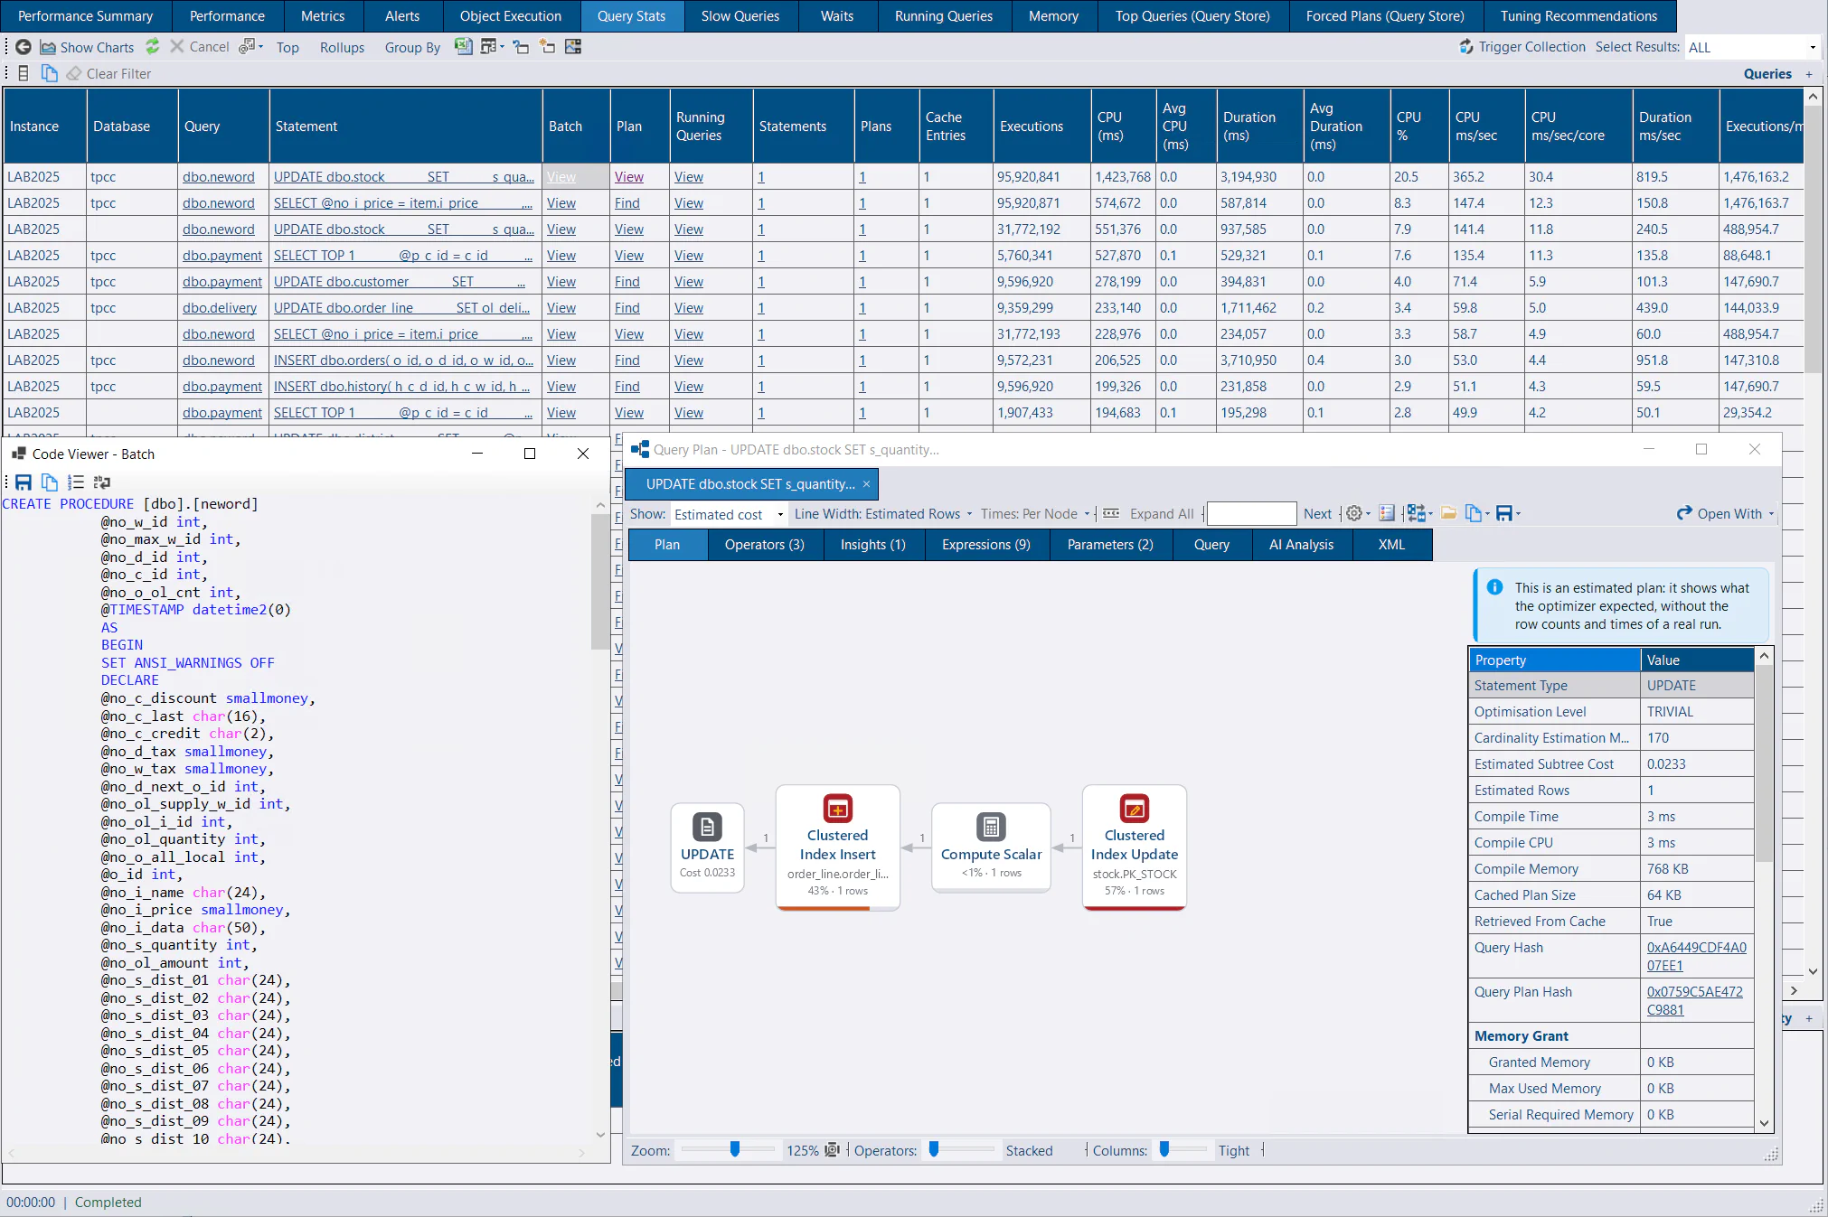Select the Clustered Index Update operator
The height and width of the screenshot is (1217, 1828).
(x=1134, y=847)
